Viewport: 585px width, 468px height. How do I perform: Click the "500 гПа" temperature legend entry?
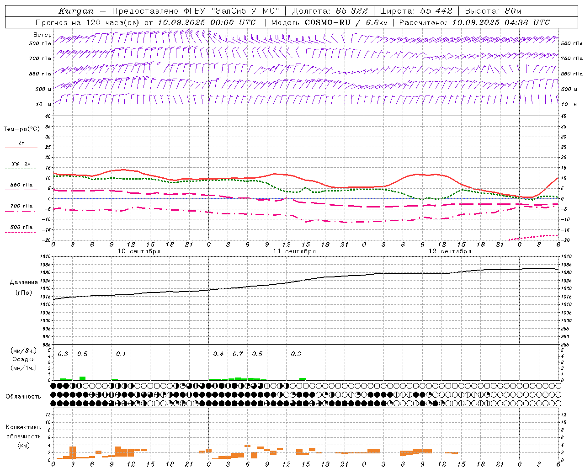coord(21,227)
